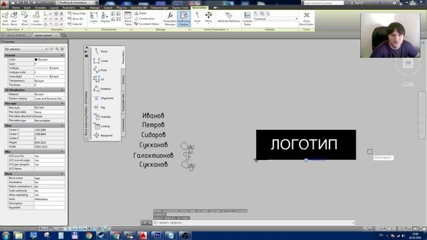Click the Color ByLayer swatch
The image size is (427, 240).
(x=36, y=59)
